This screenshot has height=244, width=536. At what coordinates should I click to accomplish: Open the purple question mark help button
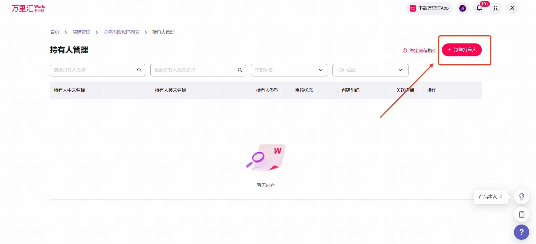(x=522, y=232)
